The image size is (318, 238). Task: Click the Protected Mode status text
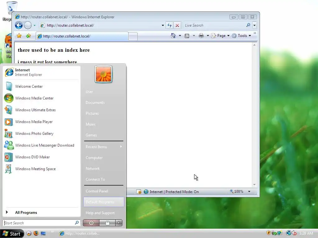coord(174,192)
